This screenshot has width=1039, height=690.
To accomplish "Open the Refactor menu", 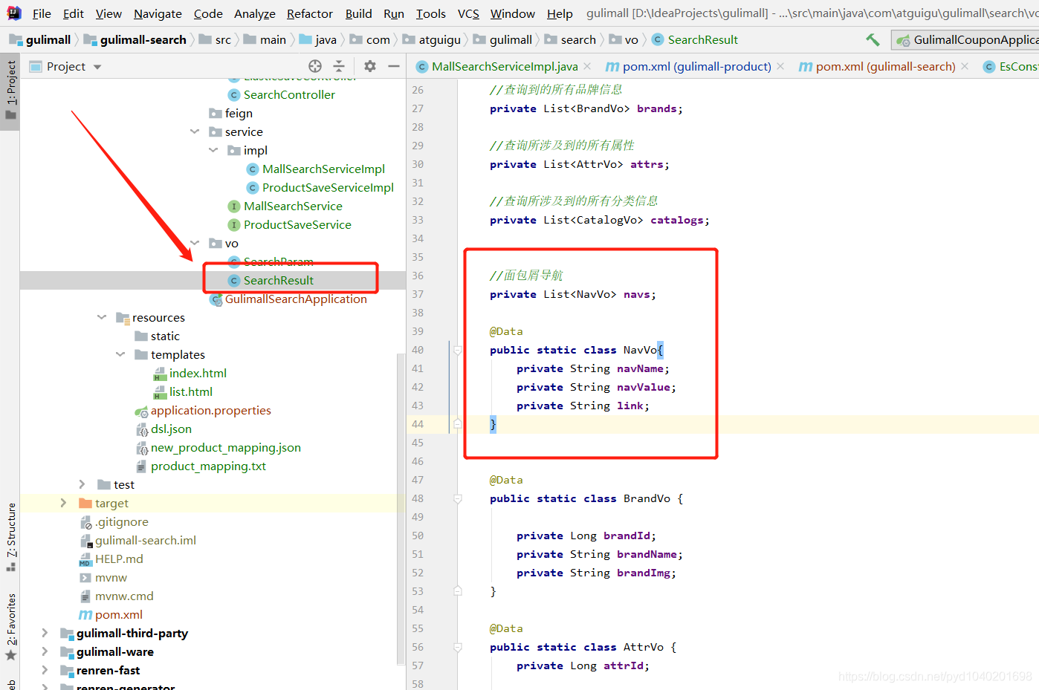I will (310, 13).
